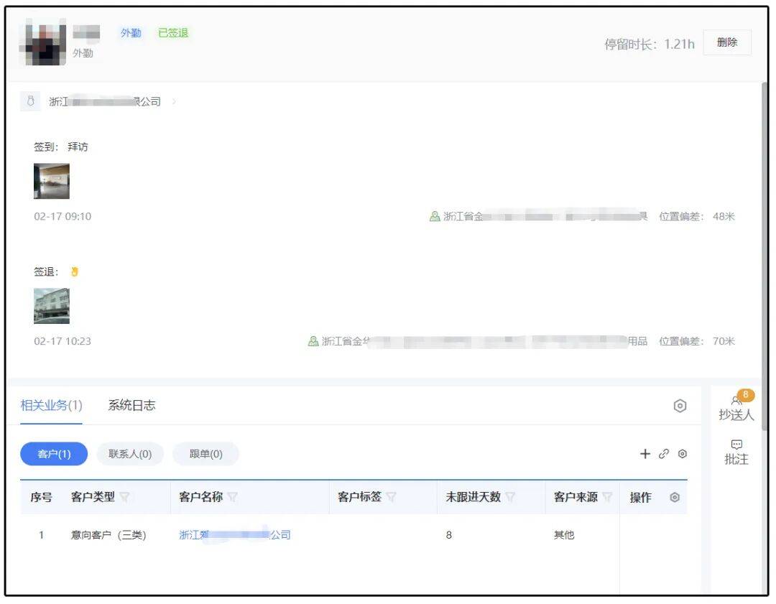Select the 客户(1) pill tab
The height and width of the screenshot is (604, 776).
(54, 454)
